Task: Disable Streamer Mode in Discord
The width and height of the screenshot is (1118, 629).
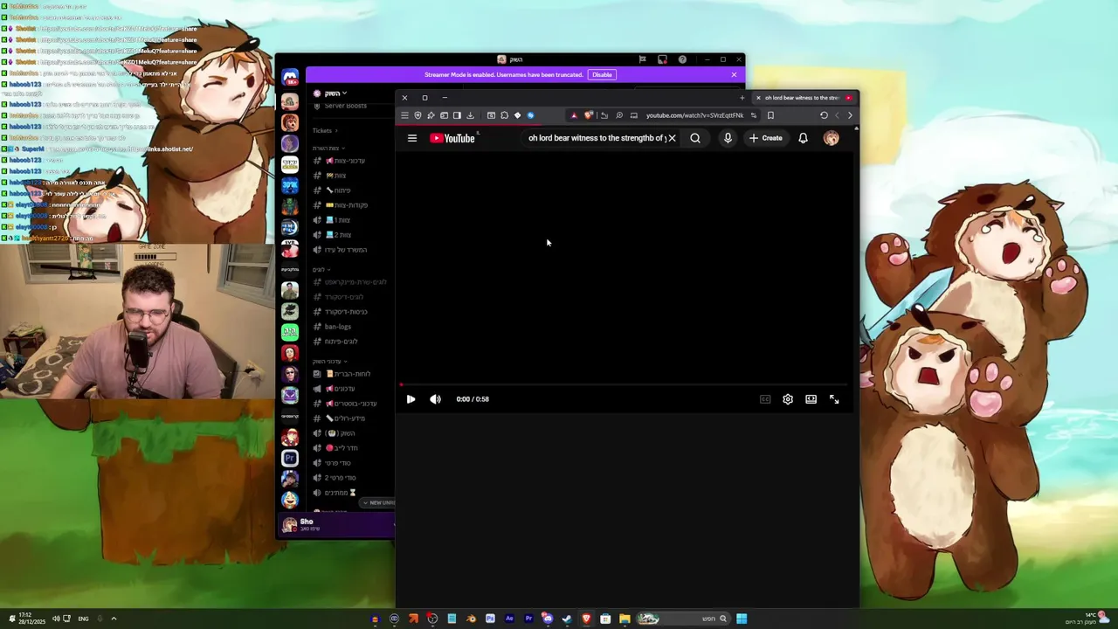Action: pyautogui.click(x=602, y=74)
